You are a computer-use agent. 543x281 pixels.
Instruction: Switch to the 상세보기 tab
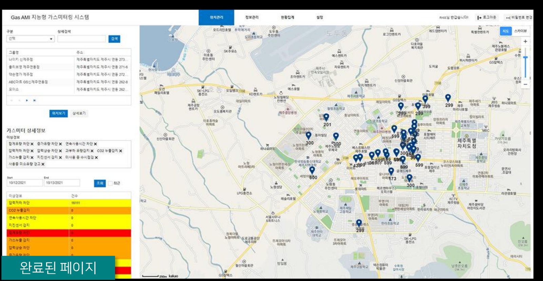tap(79, 113)
